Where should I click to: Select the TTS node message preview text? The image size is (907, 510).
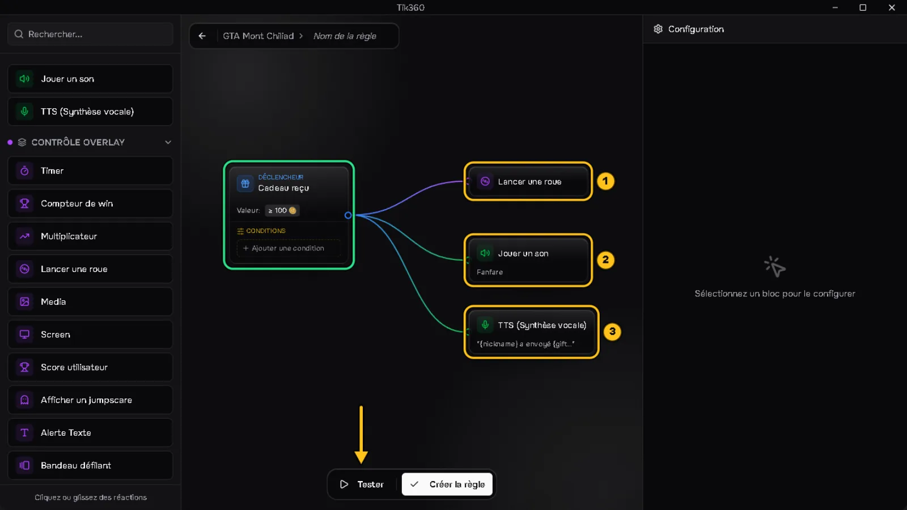pyautogui.click(x=525, y=344)
